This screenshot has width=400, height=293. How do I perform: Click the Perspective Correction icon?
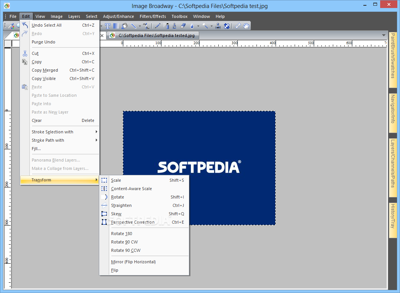tap(104, 222)
